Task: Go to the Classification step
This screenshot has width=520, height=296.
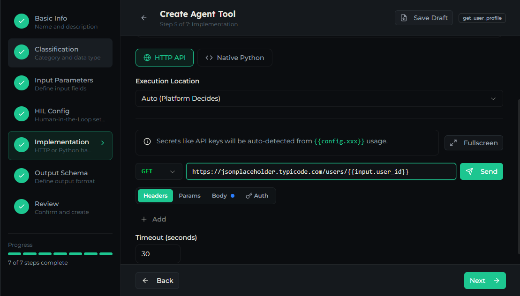Action: [x=60, y=53]
